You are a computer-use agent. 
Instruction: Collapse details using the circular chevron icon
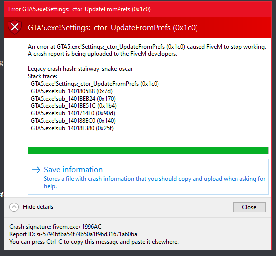(x=14, y=207)
